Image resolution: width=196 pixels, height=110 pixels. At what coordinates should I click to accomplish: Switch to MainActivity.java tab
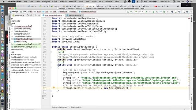click(x=75, y=15)
